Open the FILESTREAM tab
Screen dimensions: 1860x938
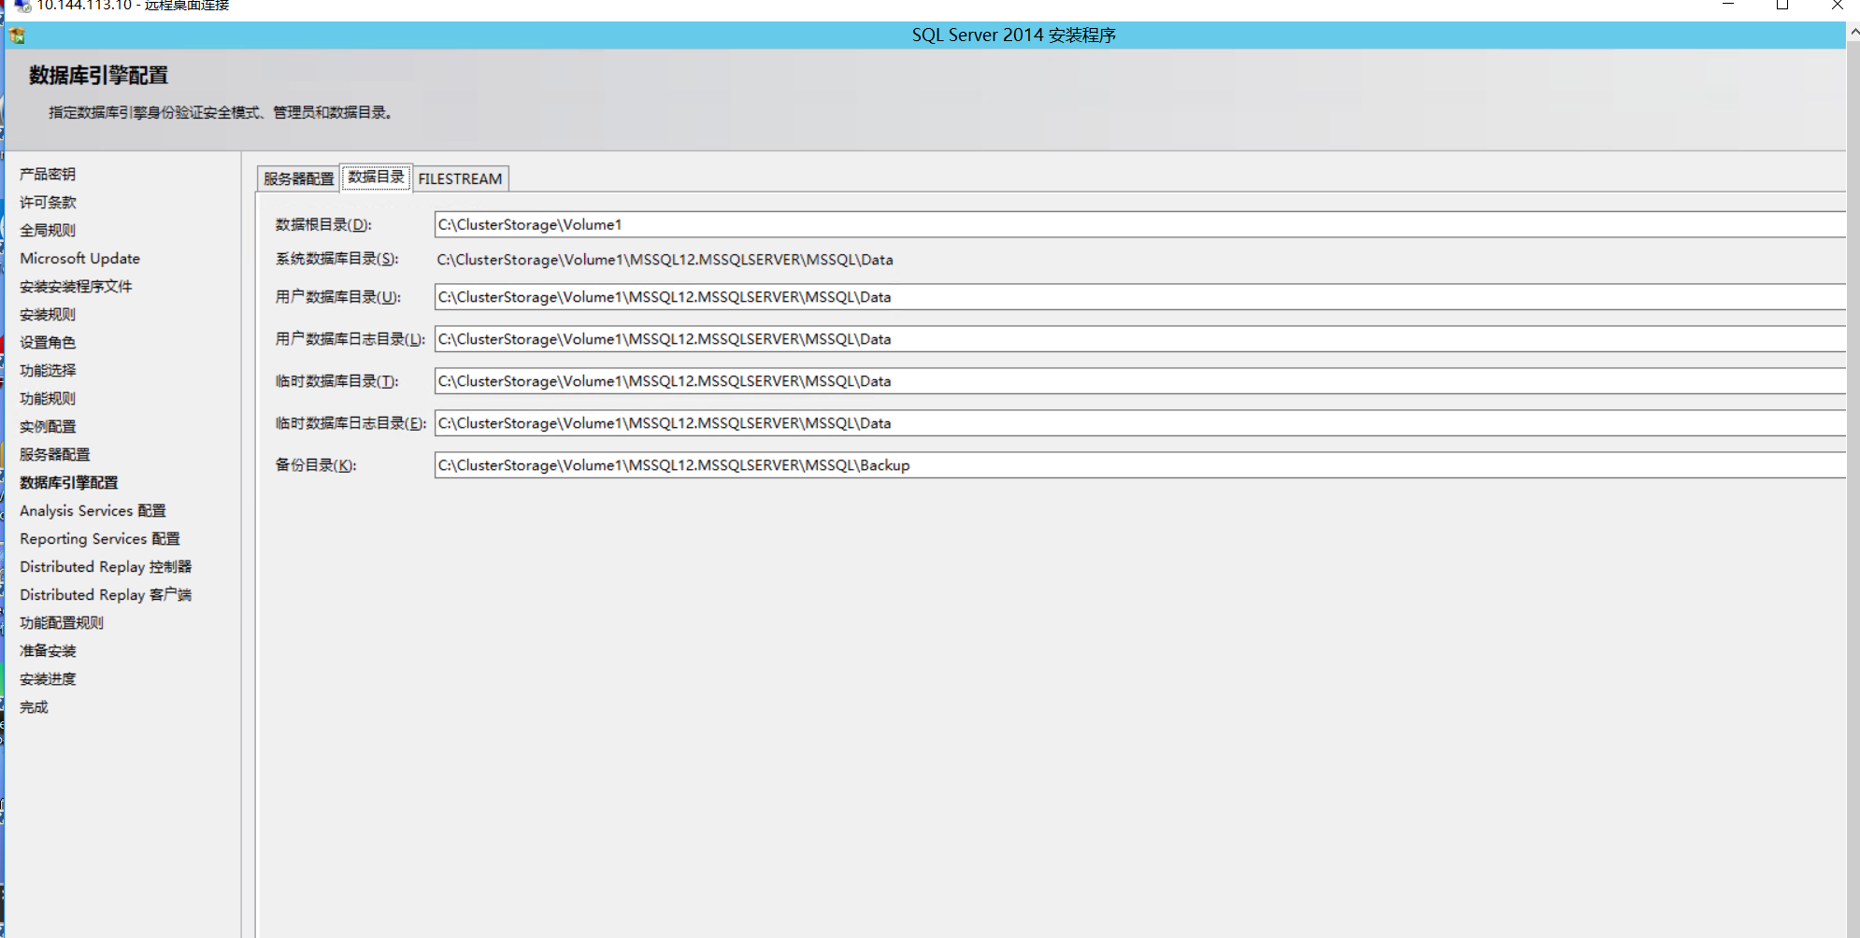click(460, 178)
